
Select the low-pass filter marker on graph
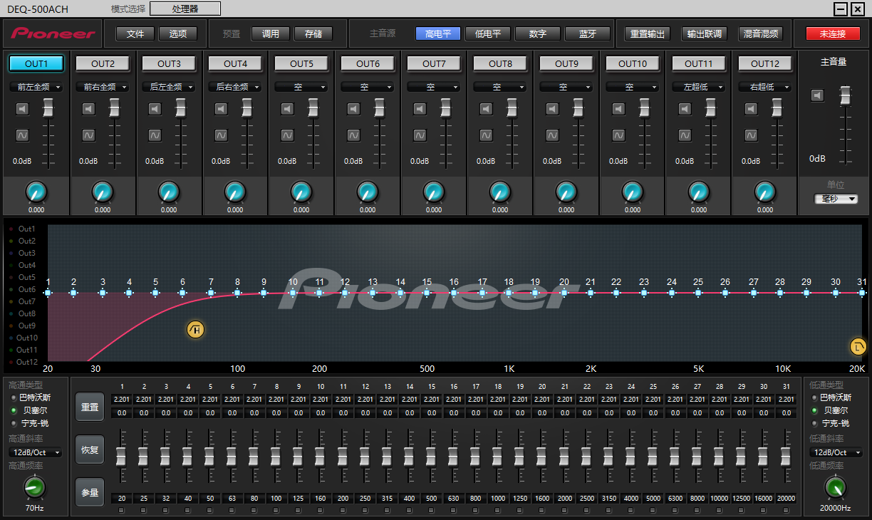[858, 347]
